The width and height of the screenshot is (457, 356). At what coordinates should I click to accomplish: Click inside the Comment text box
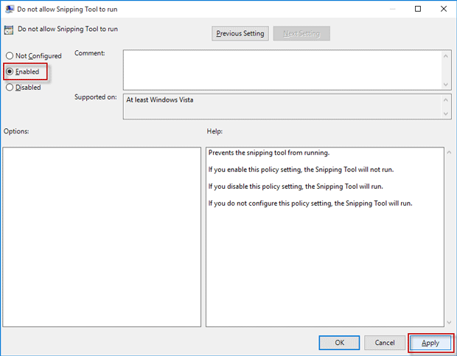click(282, 70)
